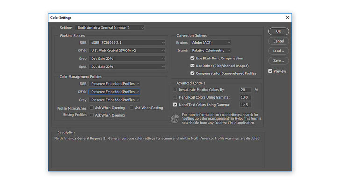Open the rendering Intent dropdown
Image resolution: width=339 pixels, height=183 pixels.
coord(210,51)
